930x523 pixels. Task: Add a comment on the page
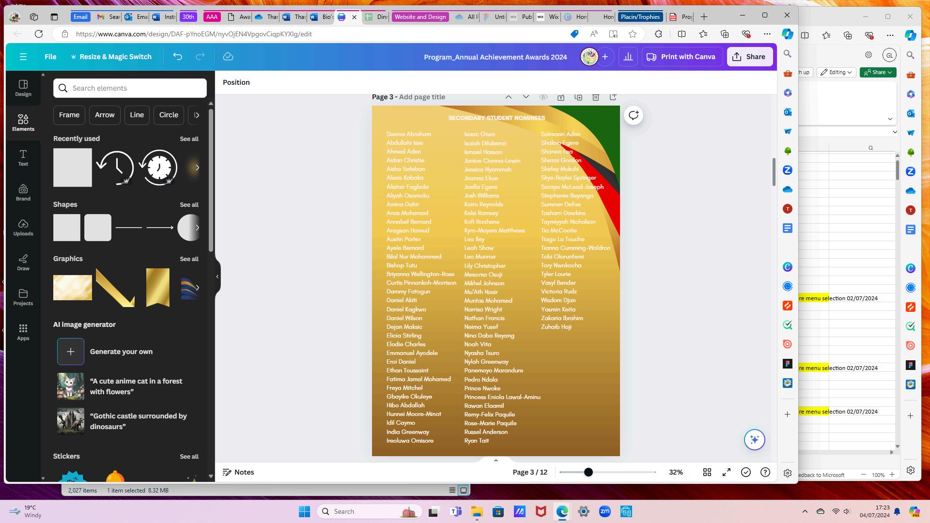coord(634,115)
